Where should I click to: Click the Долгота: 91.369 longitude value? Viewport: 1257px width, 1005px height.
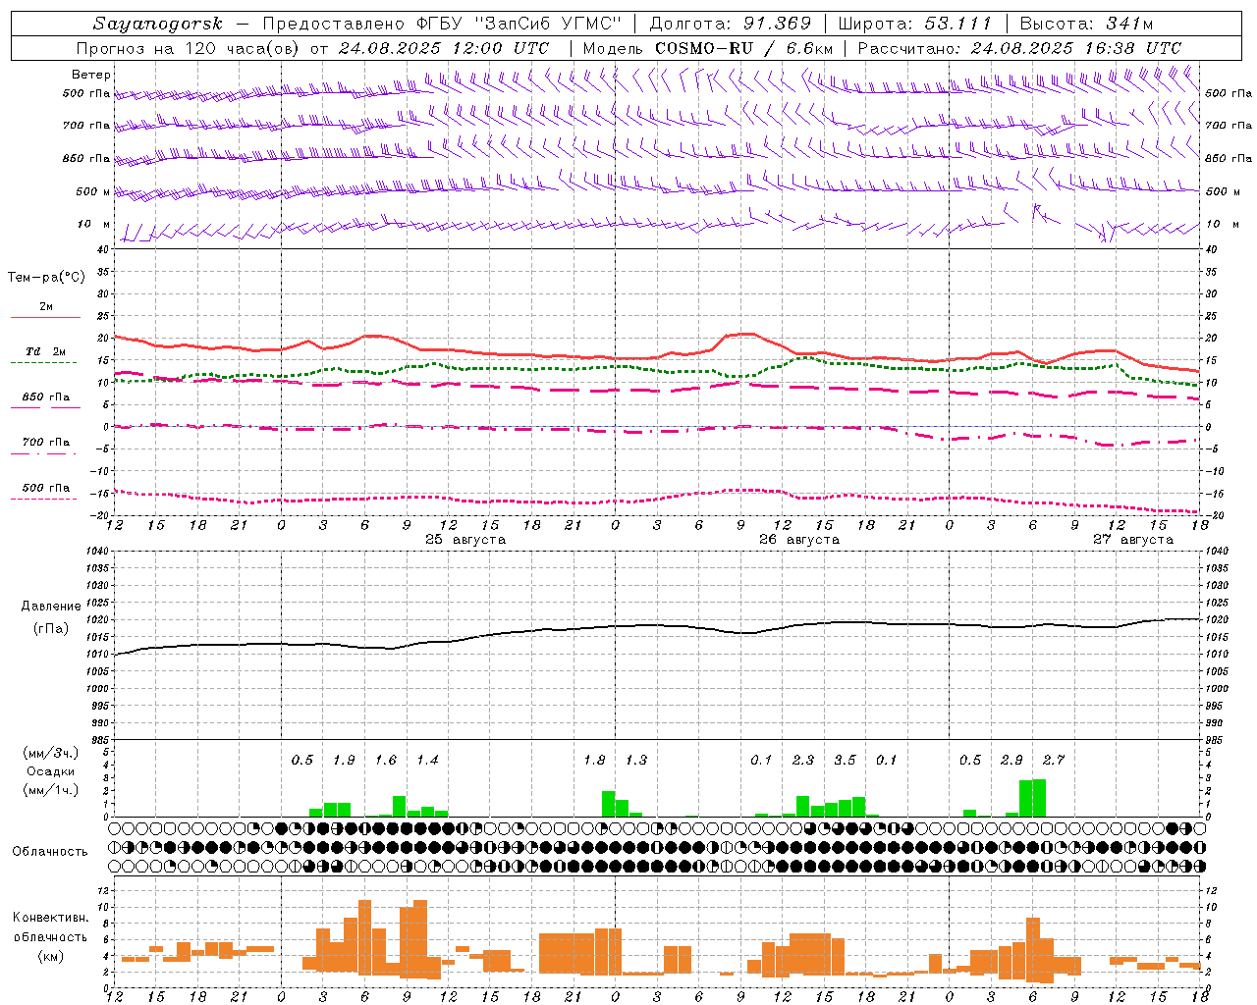(731, 24)
